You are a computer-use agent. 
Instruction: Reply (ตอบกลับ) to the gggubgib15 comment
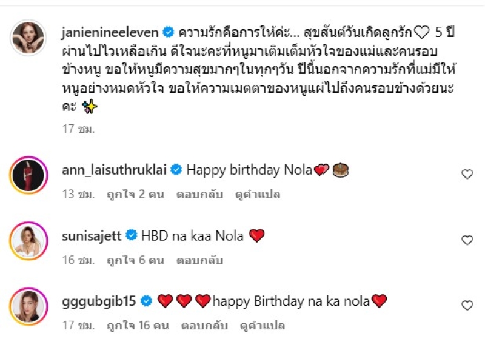coord(204,326)
